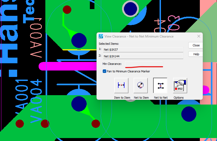This screenshot has height=141, width=217.
Task: Click the Net $1N37 selected item field
Action: [x=143, y=50]
